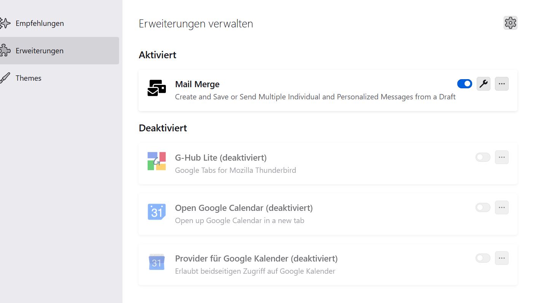Click the Provider für Google Kalender icon
The width and height of the screenshot is (541, 303).
coord(157,262)
